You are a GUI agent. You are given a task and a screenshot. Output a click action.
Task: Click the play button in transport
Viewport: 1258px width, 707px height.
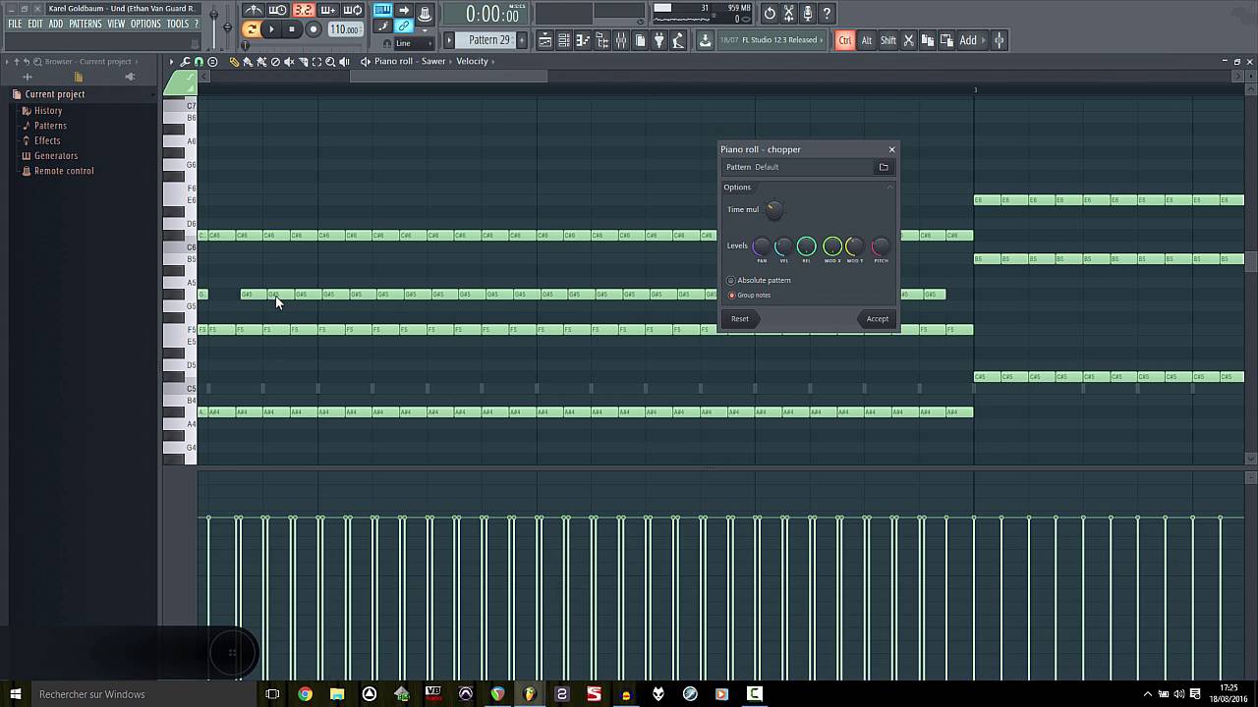[x=271, y=29]
